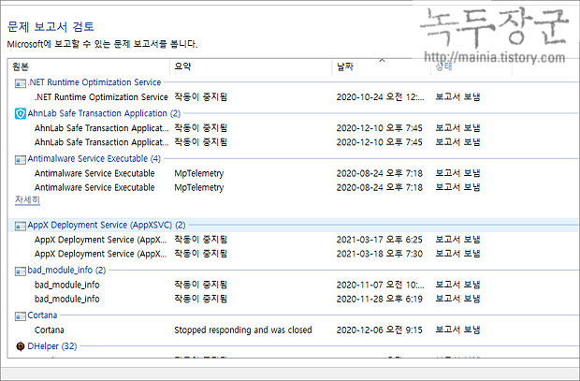
Task: Sort by the 원본 column header
Action: (x=89, y=67)
